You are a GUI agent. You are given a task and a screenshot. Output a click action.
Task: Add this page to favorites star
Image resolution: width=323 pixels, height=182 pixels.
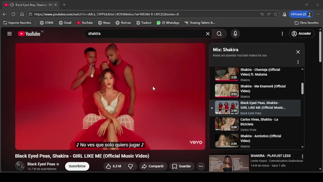coord(276,14)
